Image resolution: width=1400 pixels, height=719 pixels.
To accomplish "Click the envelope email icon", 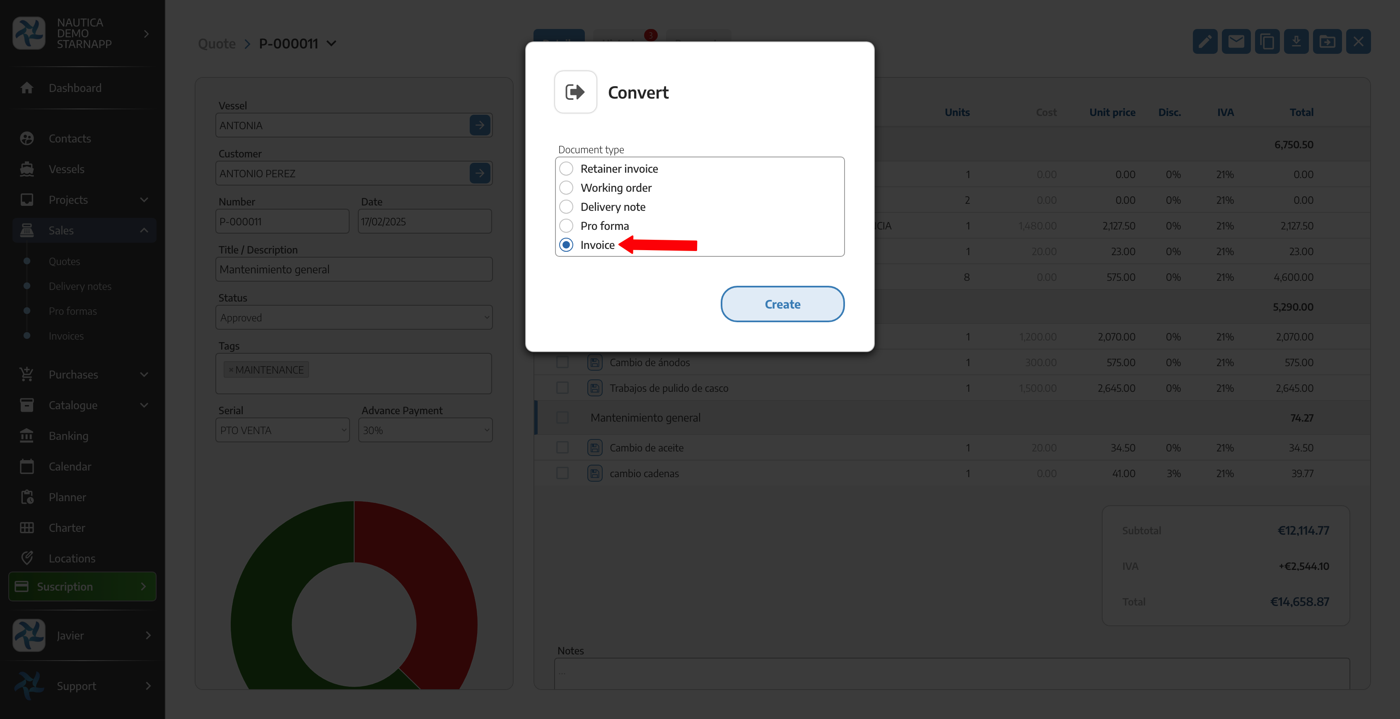I will tap(1235, 41).
